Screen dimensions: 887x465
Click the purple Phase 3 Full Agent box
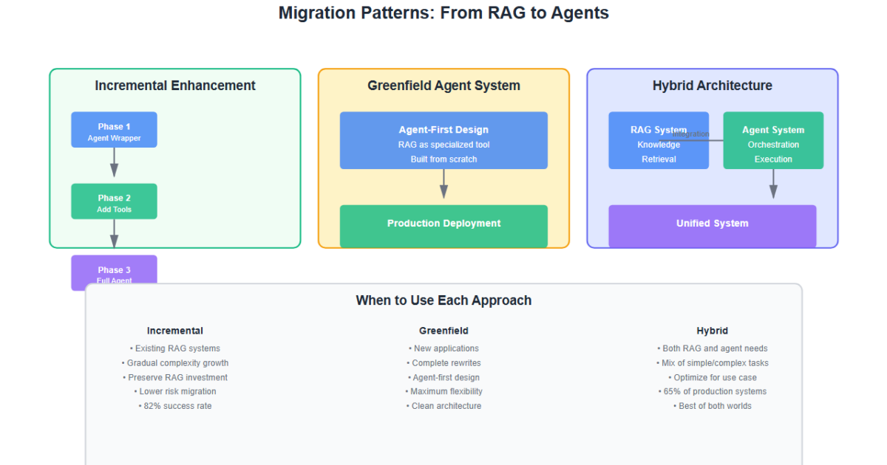(x=114, y=269)
